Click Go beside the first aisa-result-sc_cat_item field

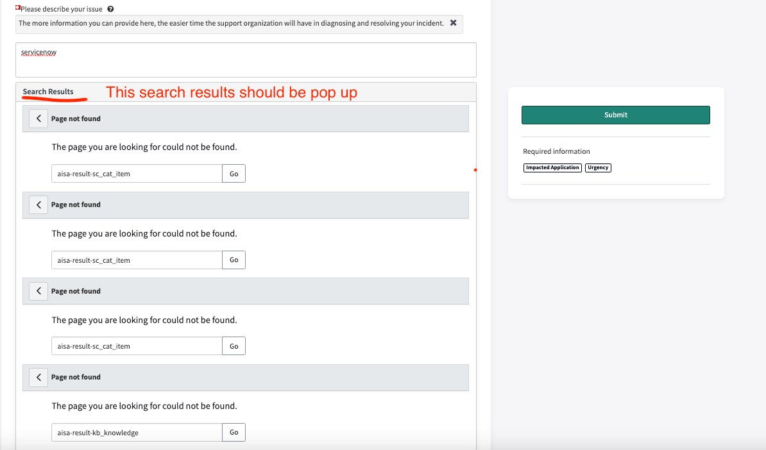point(234,173)
